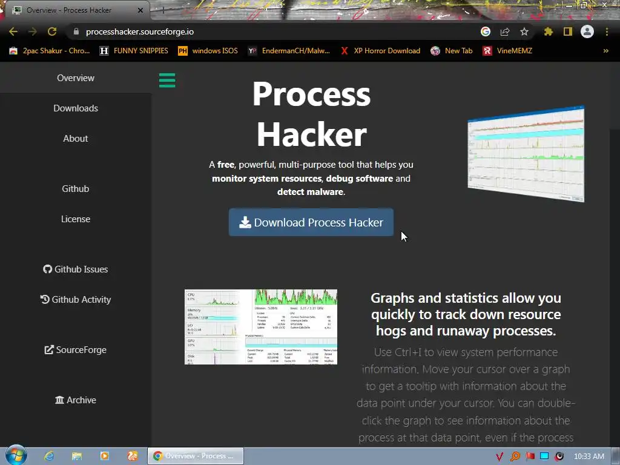Open the About page in the sidebar

coord(76,139)
